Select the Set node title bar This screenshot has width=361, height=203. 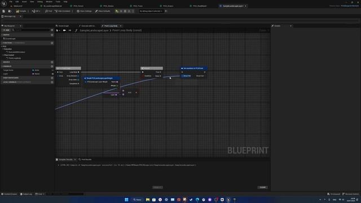(193, 68)
